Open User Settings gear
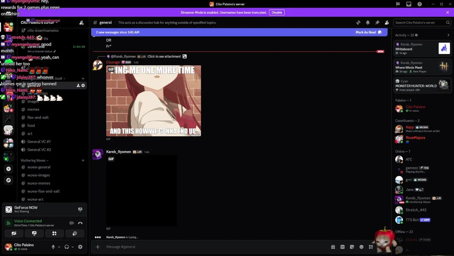454x256 pixels. tap(80, 247)
